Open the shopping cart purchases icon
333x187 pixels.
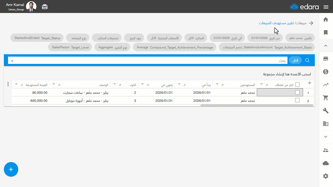pyautogui.click(x=326, y=98)
